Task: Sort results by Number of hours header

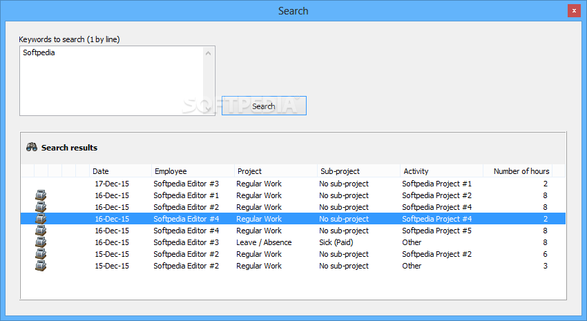Action: click(x=518, y=171)
